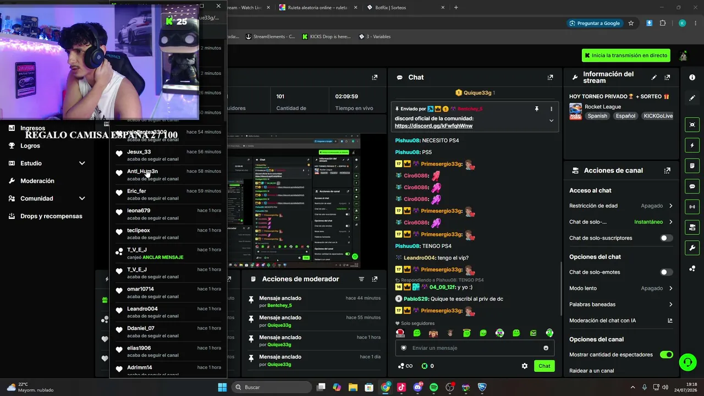Click Raidear a un canal
The height and width of the screenshot is (396, 704).
pos(591,371)
